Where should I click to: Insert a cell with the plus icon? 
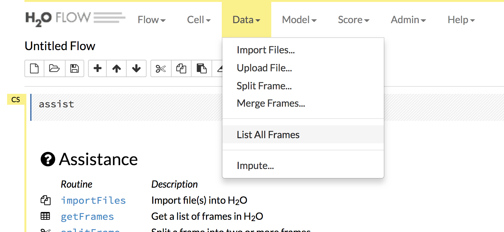97,68
